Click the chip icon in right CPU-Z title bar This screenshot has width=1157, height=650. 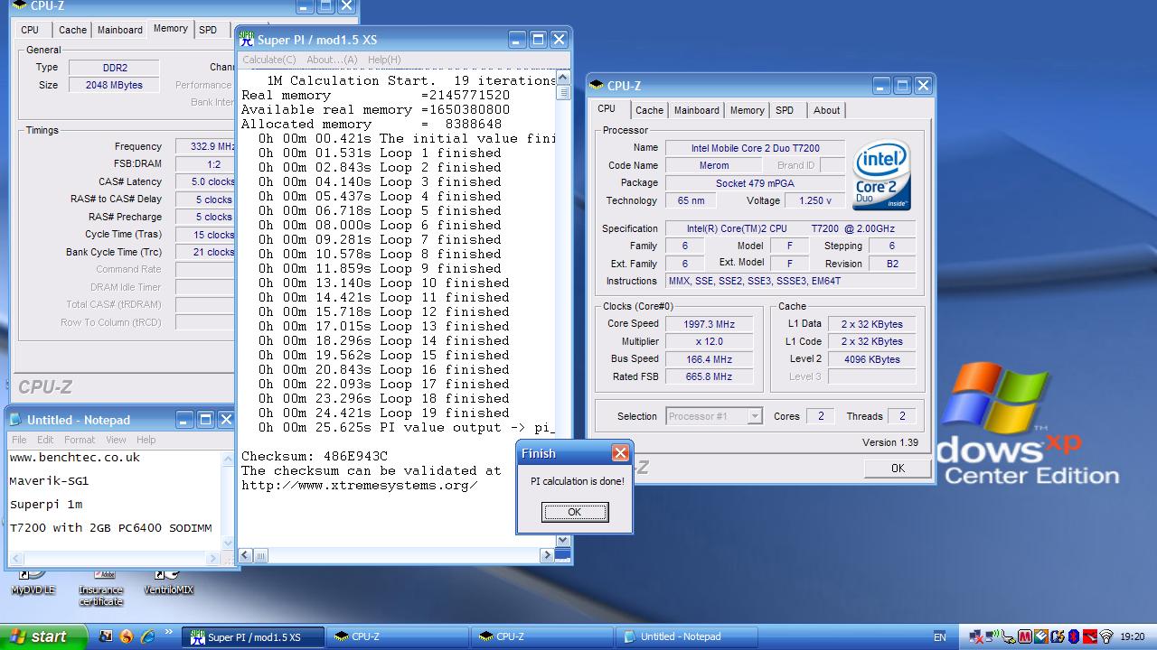click(x=596, y=86)
